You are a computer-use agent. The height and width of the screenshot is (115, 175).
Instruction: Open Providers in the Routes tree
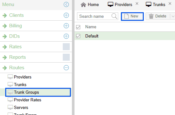[23, 77]
